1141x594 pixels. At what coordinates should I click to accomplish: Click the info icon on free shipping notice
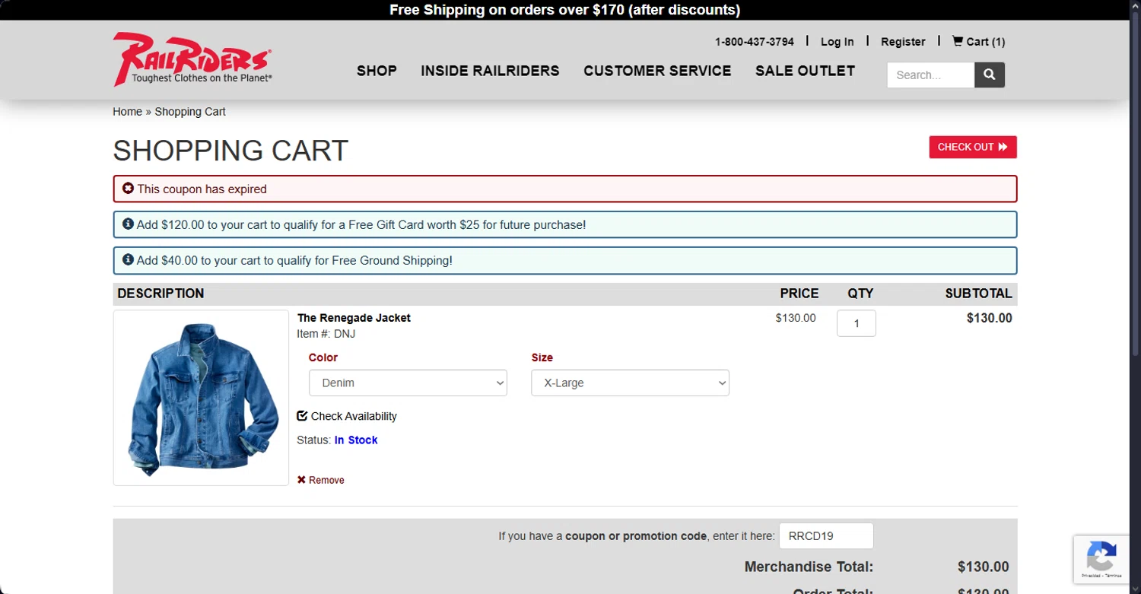click(x=128, y=259)
